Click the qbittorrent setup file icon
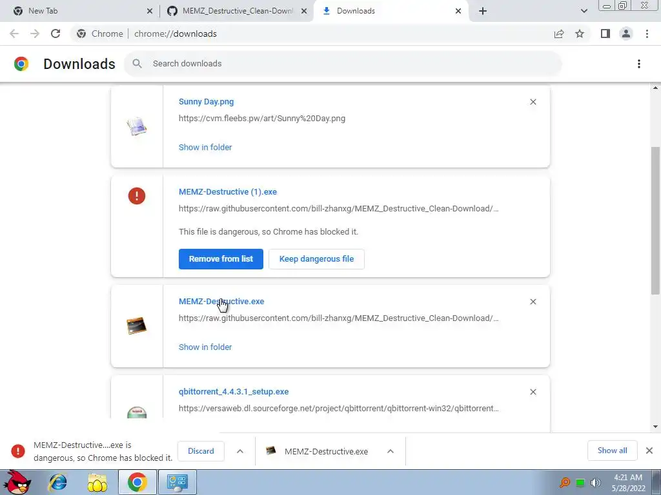Image resolution: width=661 pixels, height=495 pixels. [x=137, y=412]
